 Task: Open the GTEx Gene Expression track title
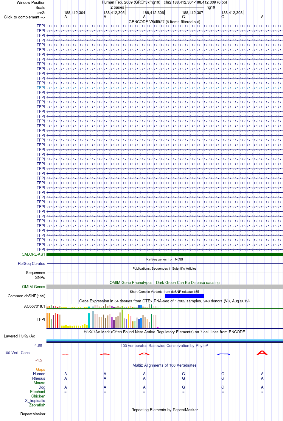164,301
